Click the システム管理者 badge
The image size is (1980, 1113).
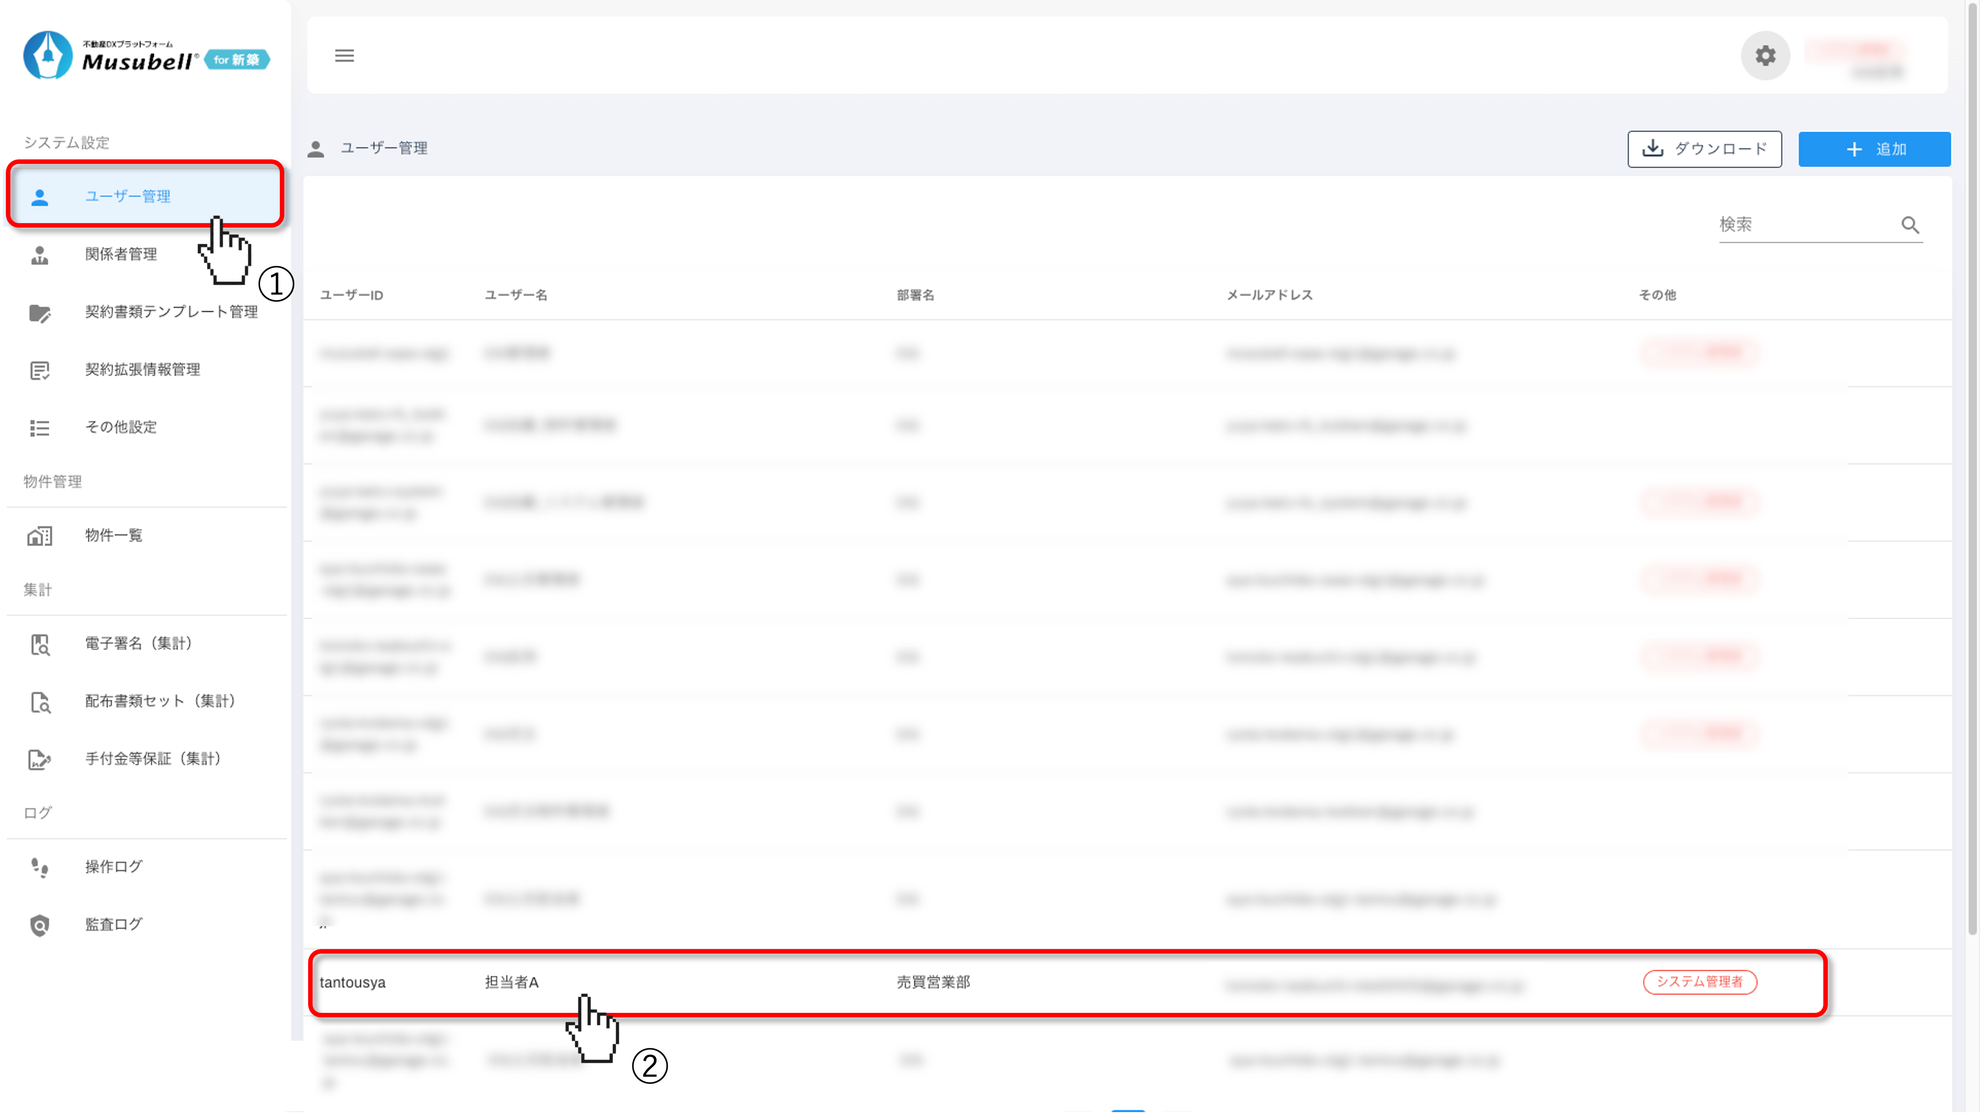point(1699,981)
